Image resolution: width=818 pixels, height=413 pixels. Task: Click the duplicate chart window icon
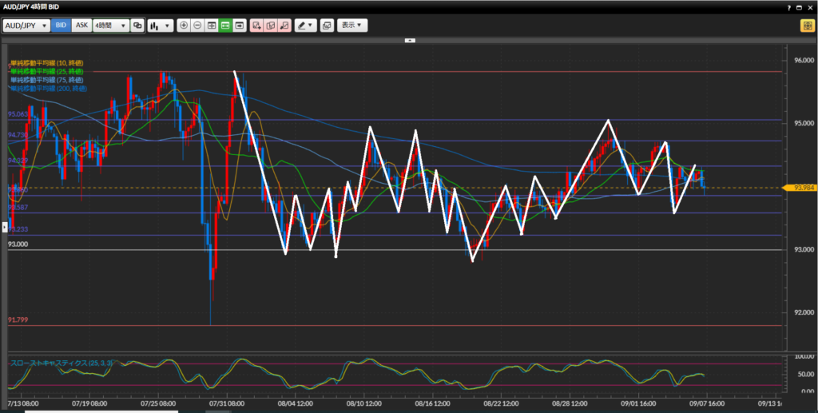click(326, 26)
